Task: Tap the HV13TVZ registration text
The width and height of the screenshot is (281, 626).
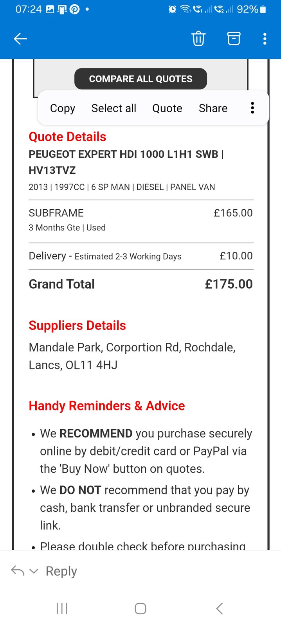Action: click(52, 170)
